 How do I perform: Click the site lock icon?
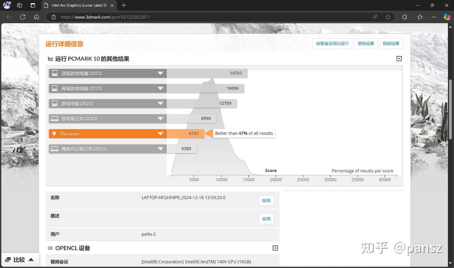(x=54, y=17)
